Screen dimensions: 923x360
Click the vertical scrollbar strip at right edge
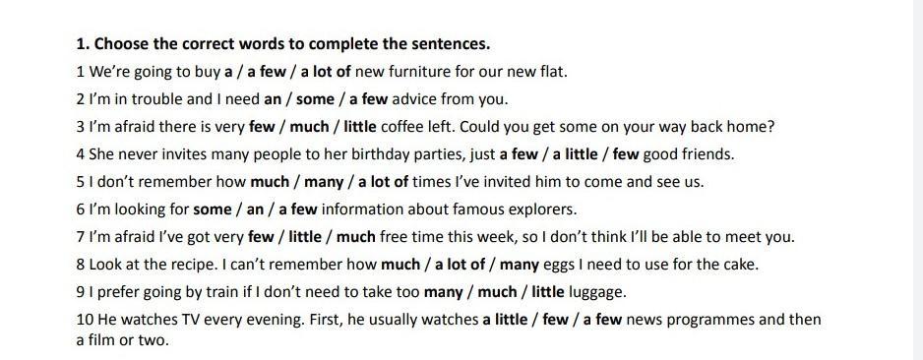pyautogui.click(x=918, y=180)
